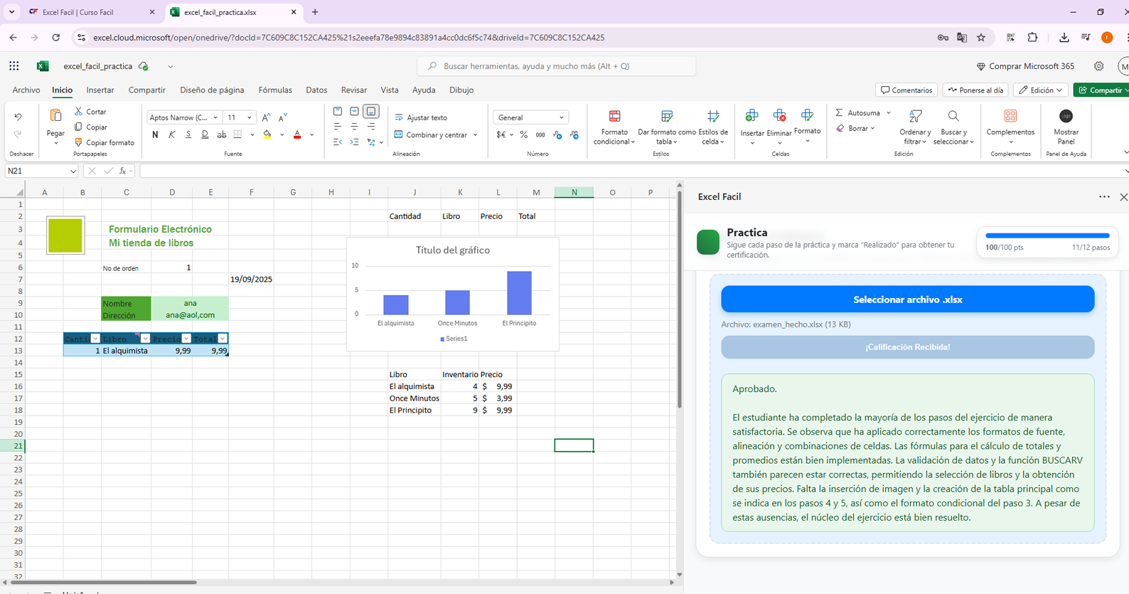Image resolution: width=1129 pixels, height=594 pixels.
Task: Click the Mostrar Panel logo icon
Action: point(1066,116)
